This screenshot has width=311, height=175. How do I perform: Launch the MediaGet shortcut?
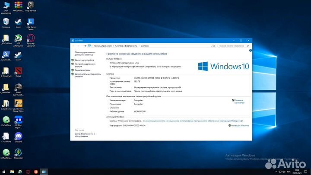click(x=18, y=154)
